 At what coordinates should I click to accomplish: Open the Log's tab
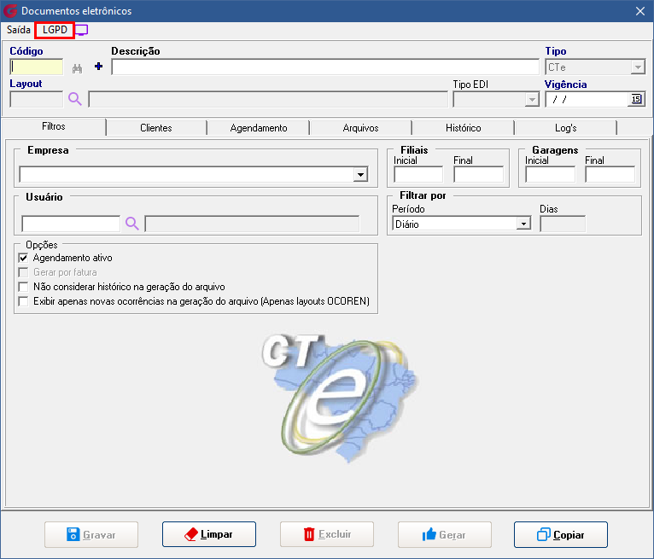click(x=565, y=128)
